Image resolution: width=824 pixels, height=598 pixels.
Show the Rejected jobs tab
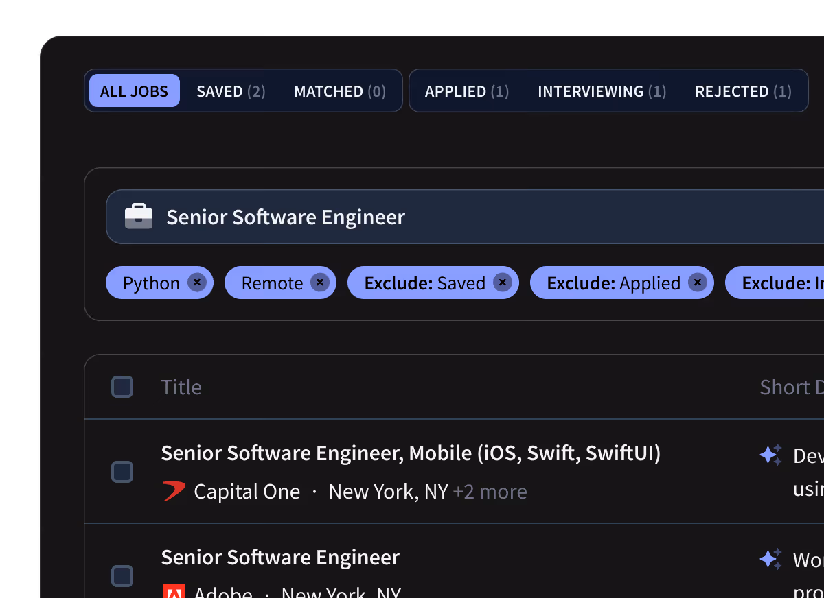[x=743, y=91]
